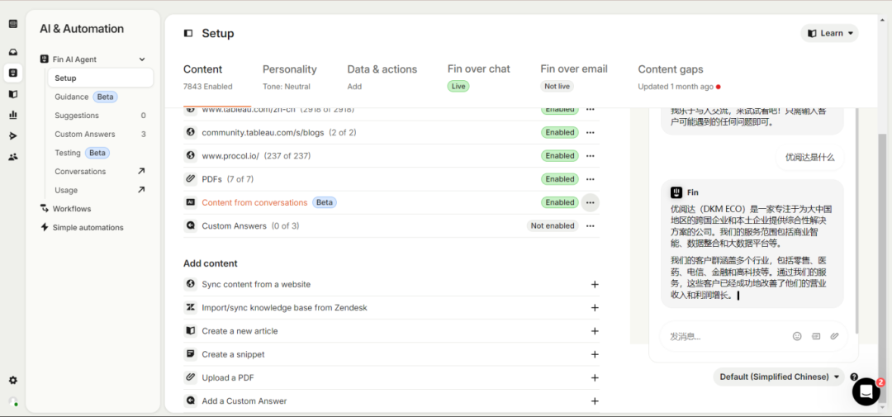Click Enabled badge for PDFs row
The image size is (892, 417).
(559, 179)
